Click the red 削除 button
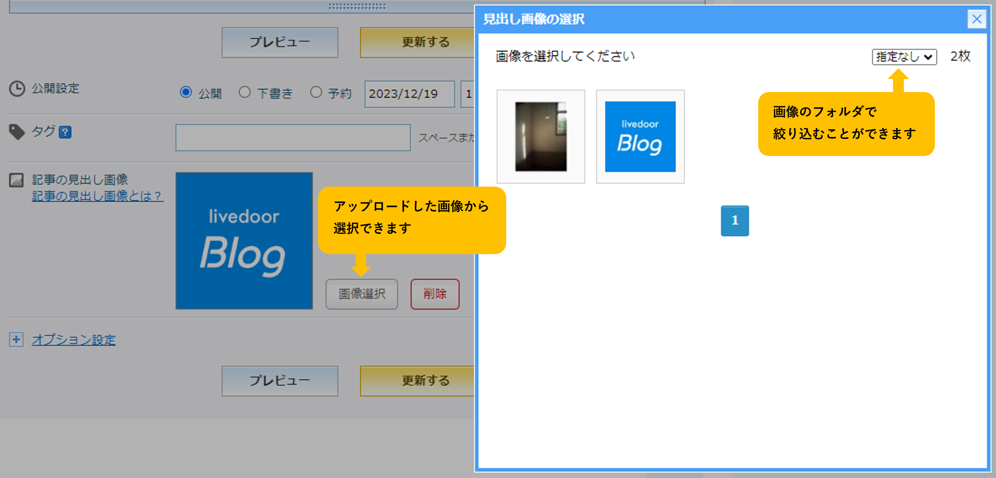This screenshot has width=996, height=478. 435,294
